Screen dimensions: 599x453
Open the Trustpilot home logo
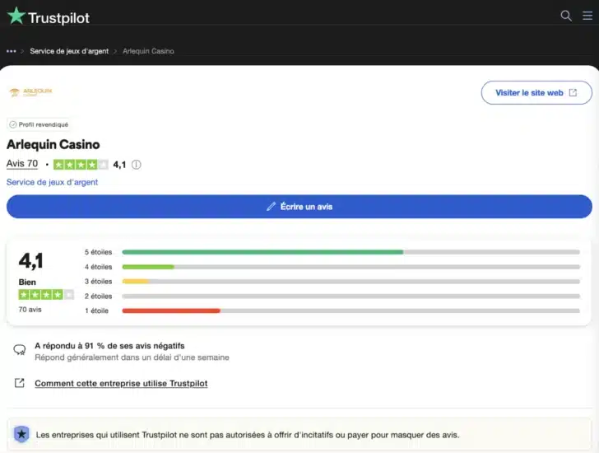[x=48, y=16]
